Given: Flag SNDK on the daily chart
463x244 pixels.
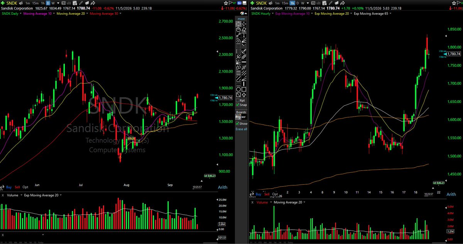Looking at the screenshot, I should (x=231, y=3).
